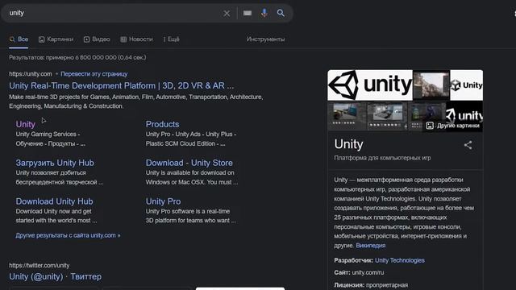Click the results count text
The height and width of the screenshot is (290, 516).
[x=77, y=57]
